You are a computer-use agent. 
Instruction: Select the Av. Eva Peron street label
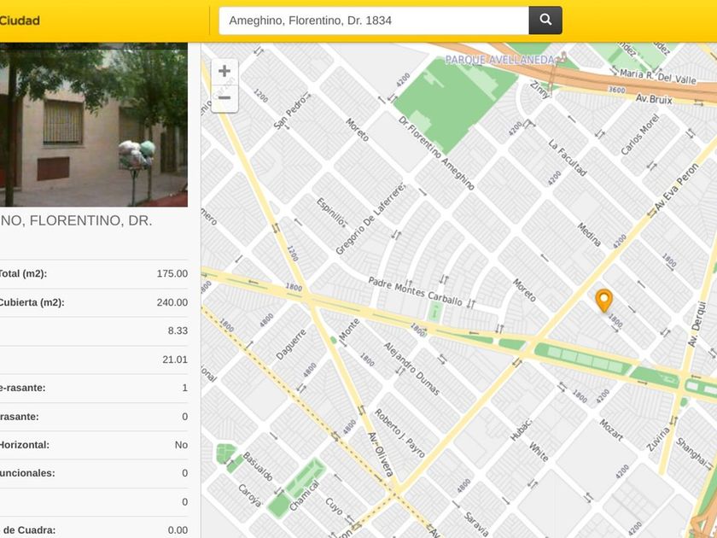click(676, 187)
